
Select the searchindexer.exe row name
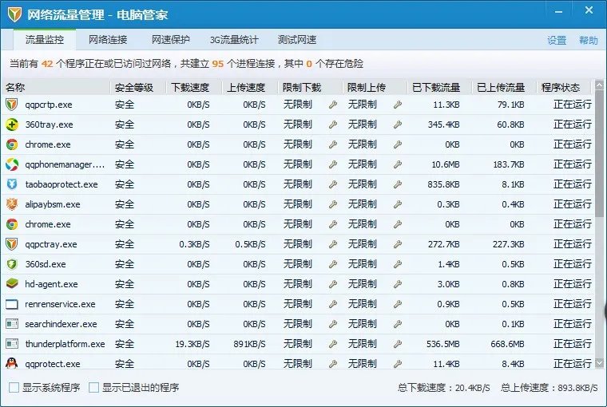[61, 324]
